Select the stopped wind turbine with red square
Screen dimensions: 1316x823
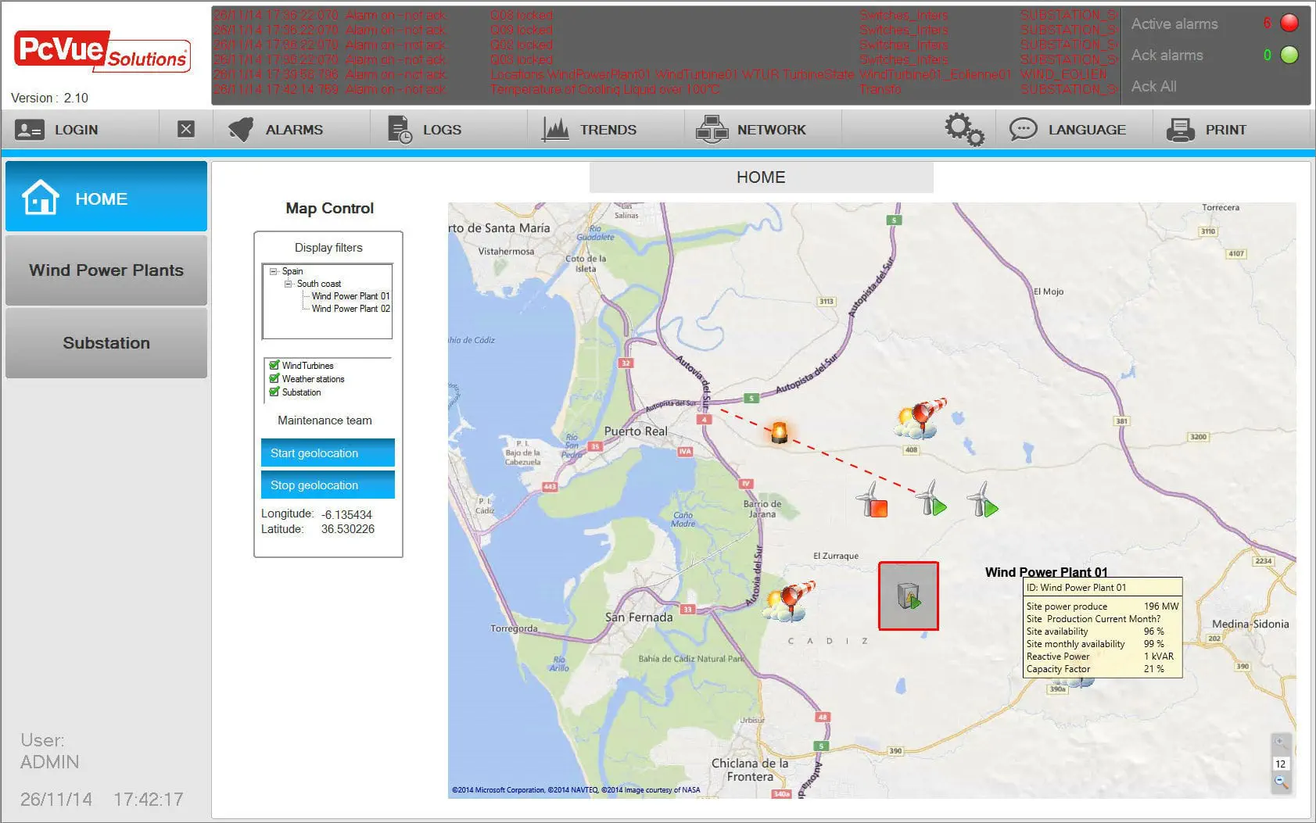872,500
